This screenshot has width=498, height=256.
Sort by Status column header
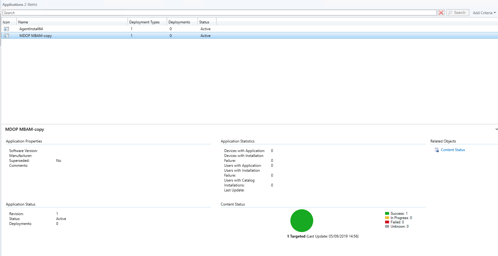tap(206, 22)
